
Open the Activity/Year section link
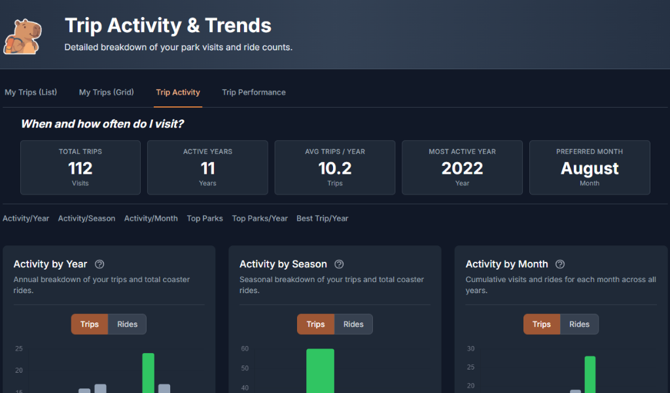[x=26, y=218]
